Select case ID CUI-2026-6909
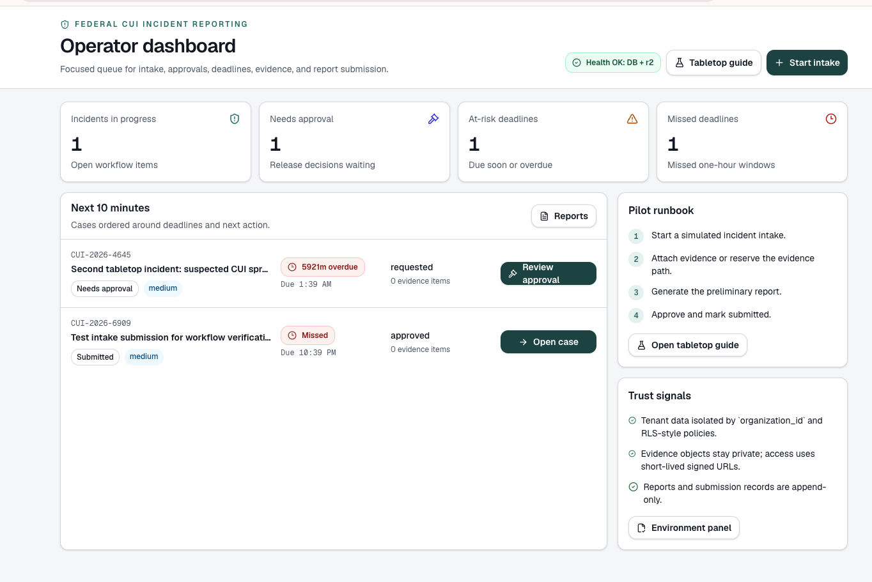 point(101,323)
